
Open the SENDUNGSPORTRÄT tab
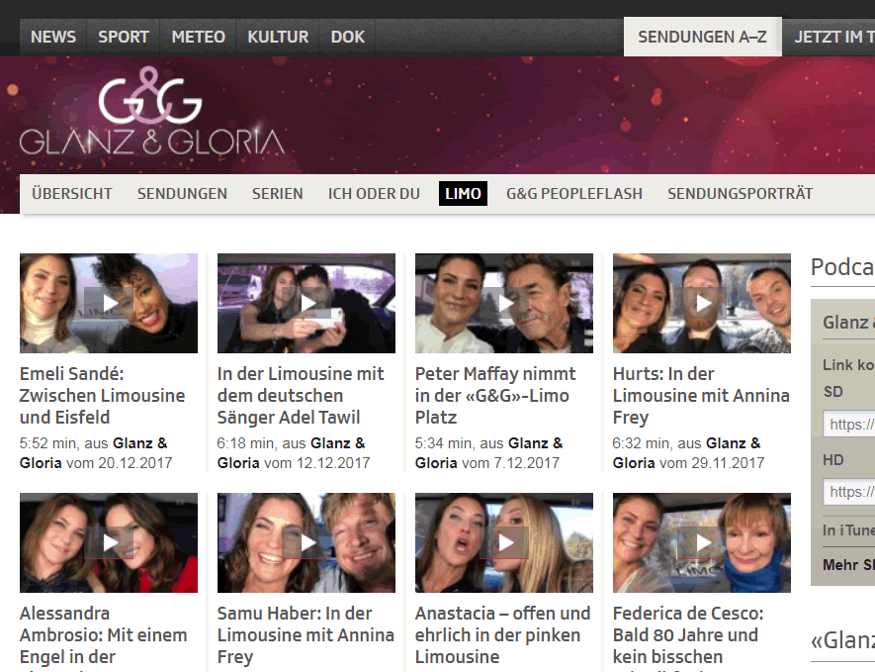click(740, 194)
